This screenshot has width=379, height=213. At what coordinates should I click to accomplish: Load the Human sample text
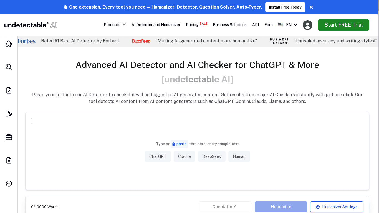239,156
